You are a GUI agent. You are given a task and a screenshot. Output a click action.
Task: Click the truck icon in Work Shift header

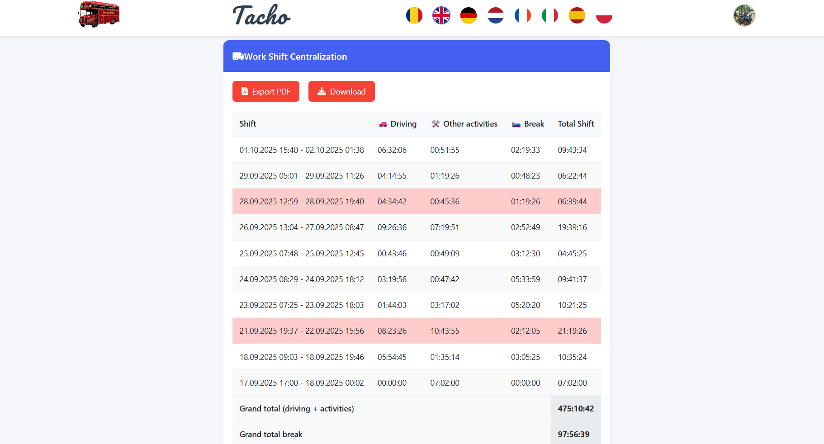pos(238,57)
